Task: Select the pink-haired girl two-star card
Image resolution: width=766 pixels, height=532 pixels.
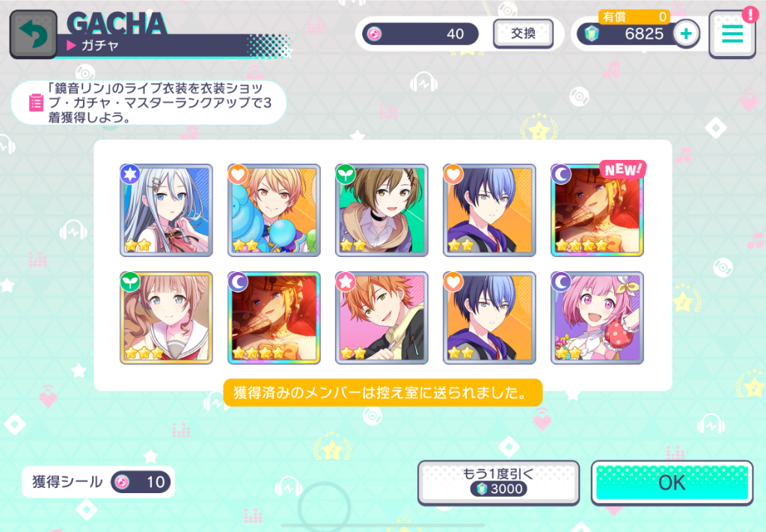Action: tap(597, 318)
